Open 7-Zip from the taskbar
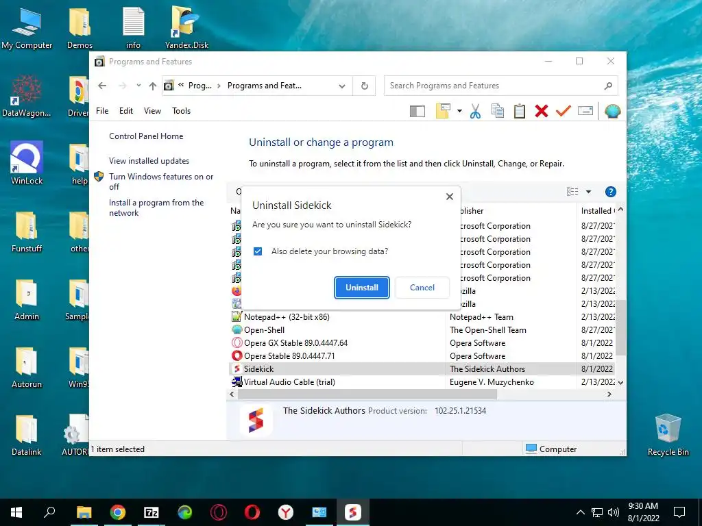This screenshot has height=526, width=702. coord(151,512)
